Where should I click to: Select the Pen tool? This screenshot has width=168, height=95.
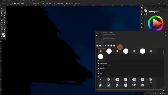point(5,25)
